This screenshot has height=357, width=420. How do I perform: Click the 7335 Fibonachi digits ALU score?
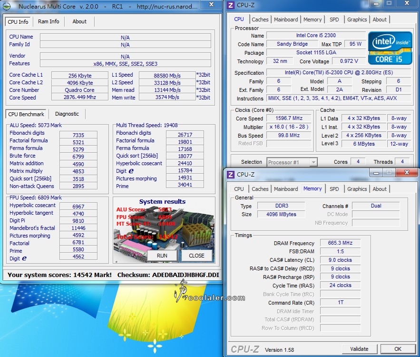[78, 135]
